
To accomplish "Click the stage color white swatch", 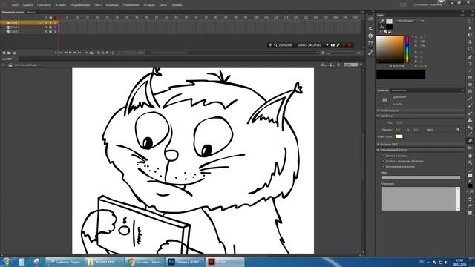I will [x=399, y=136].
